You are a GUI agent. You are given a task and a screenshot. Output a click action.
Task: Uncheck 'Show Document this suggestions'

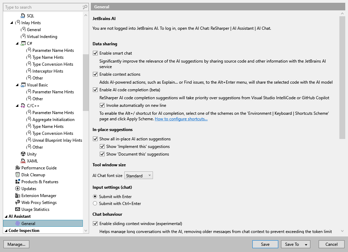coord(103,154)
